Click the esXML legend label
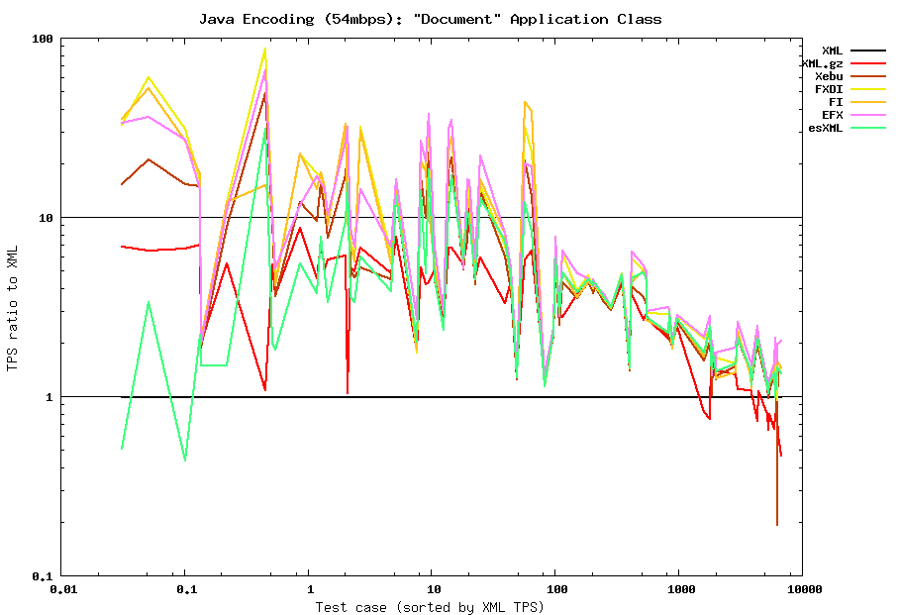Image resolution: width=898 pixels, height=615 pixels. pyautogui.click(x=825, y=128)
